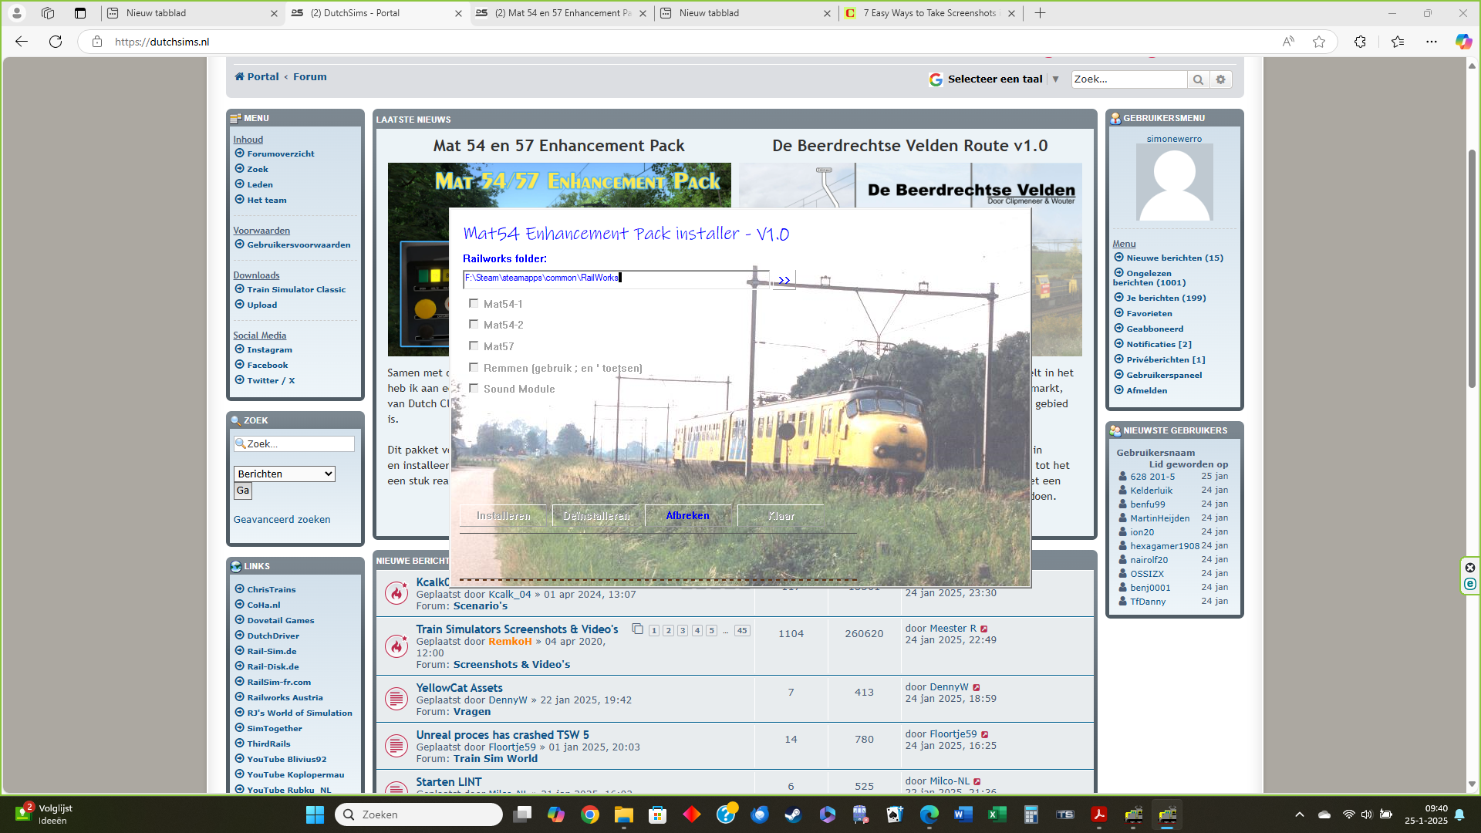This screenshot has height=833, width=1481.
Task: Click the top Zoek... search field
Action: click(1128, 79)
